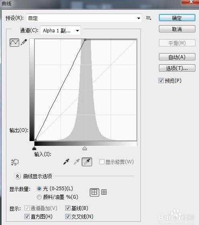Click the 自动(A) auto button
199x225 pixels.
[x=177, y=57]
